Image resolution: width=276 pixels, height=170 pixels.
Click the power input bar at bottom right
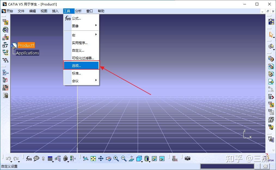click(227, 165)
